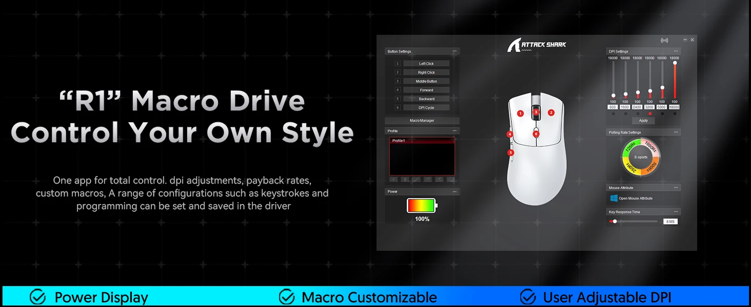This screenshot has height=307, width=751.
Task: Select the 3200 DPI stage dot
Action: click(649, 114)
